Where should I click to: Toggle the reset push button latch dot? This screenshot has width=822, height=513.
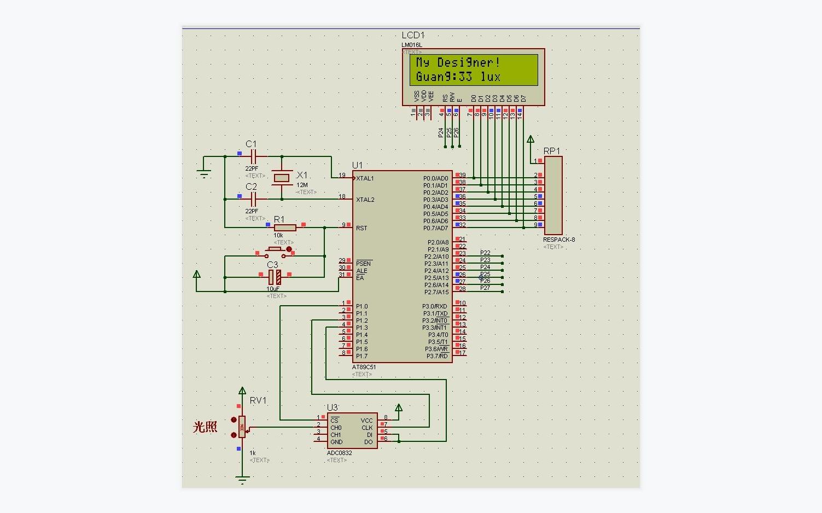(289, 249)
